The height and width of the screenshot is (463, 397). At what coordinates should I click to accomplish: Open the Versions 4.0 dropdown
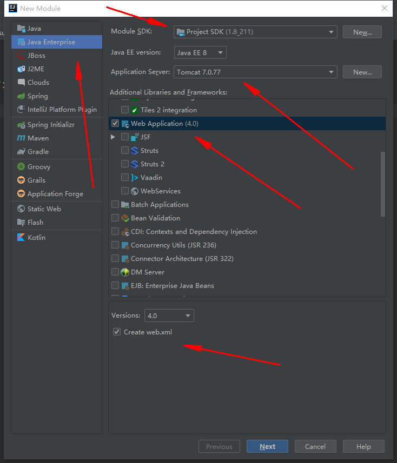pos(169,316)
